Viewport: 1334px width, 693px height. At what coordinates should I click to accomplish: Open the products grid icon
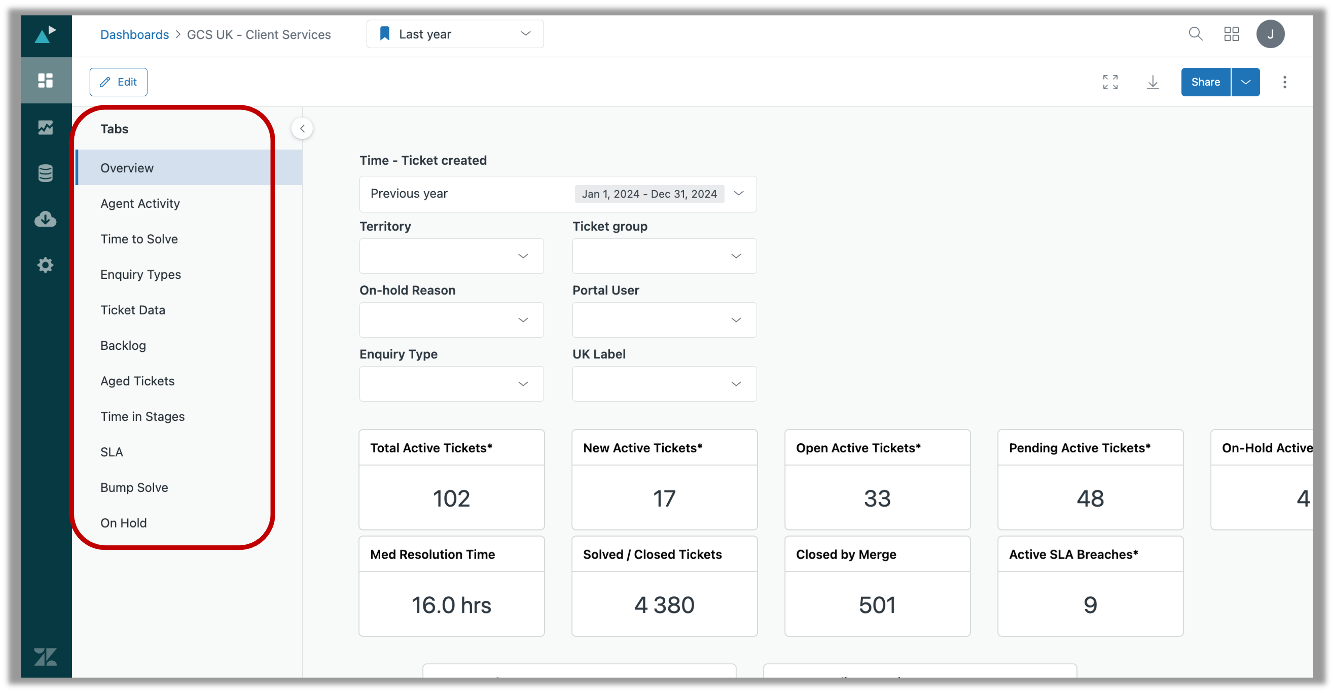[1232, 34]
